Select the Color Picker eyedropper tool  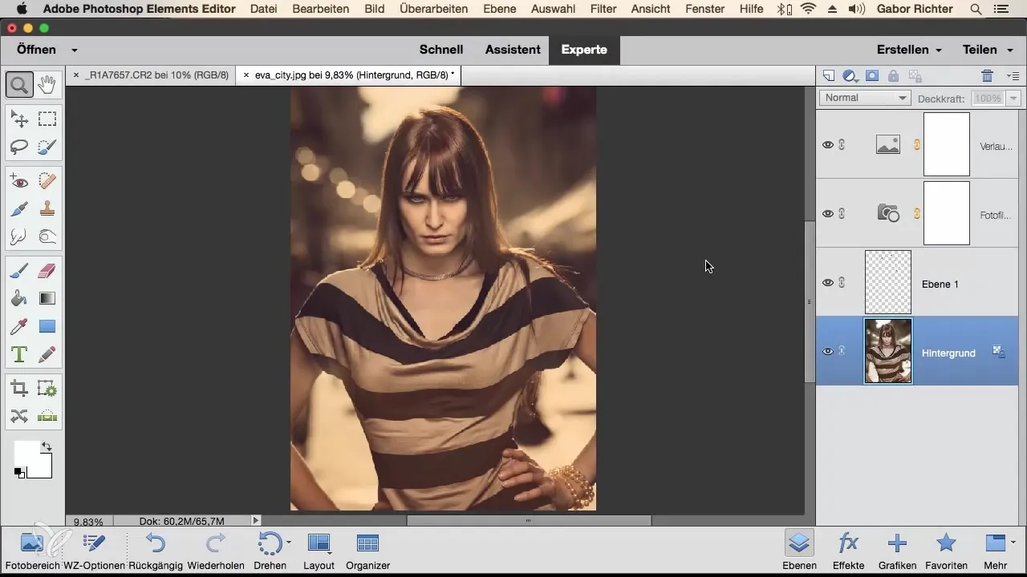(19, 326)
